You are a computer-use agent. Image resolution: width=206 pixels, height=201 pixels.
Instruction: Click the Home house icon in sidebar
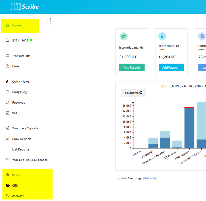coord(7,25)
